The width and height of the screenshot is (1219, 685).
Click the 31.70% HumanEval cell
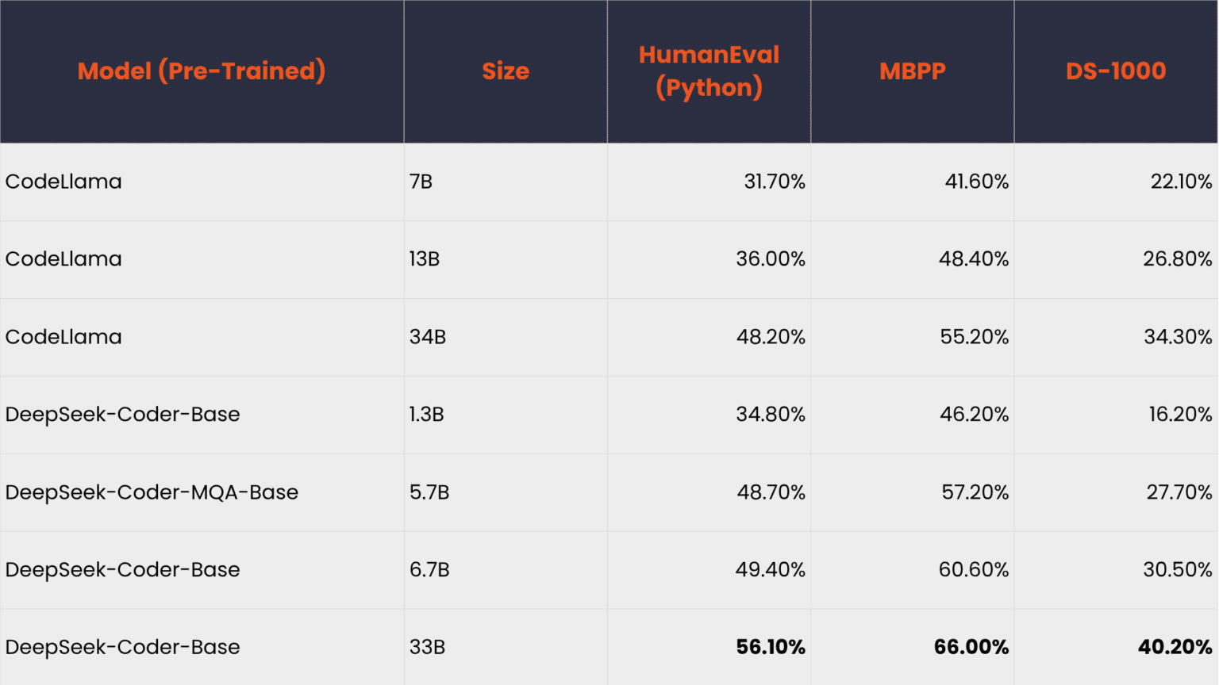774,182
